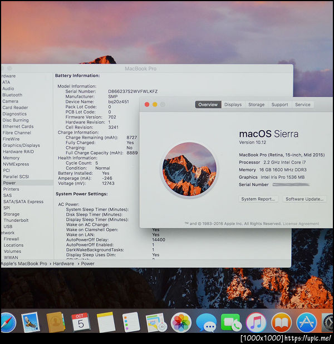334x344 pixels.
Task: Select Printers in the sidebar
Action: (11, 189)
